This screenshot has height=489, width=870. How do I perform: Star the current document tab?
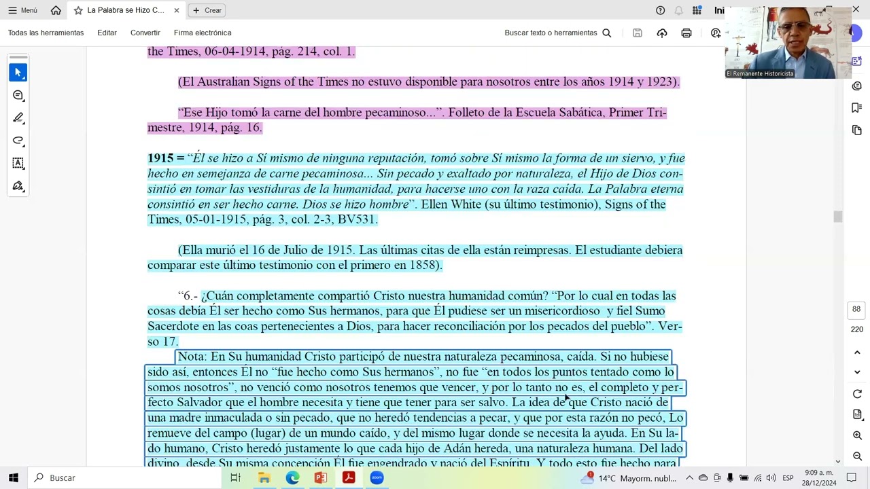click(x=78, y=10)
